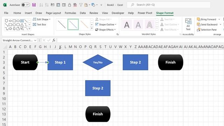Switch to the Power Pivot tab

pos(145,13)
